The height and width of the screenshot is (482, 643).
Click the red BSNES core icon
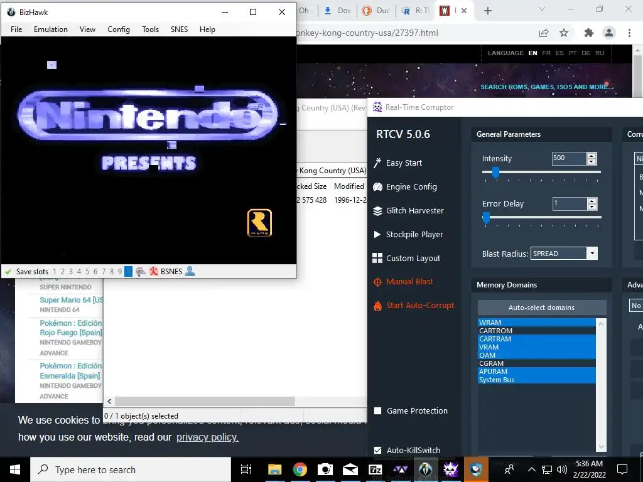point(153,271)
